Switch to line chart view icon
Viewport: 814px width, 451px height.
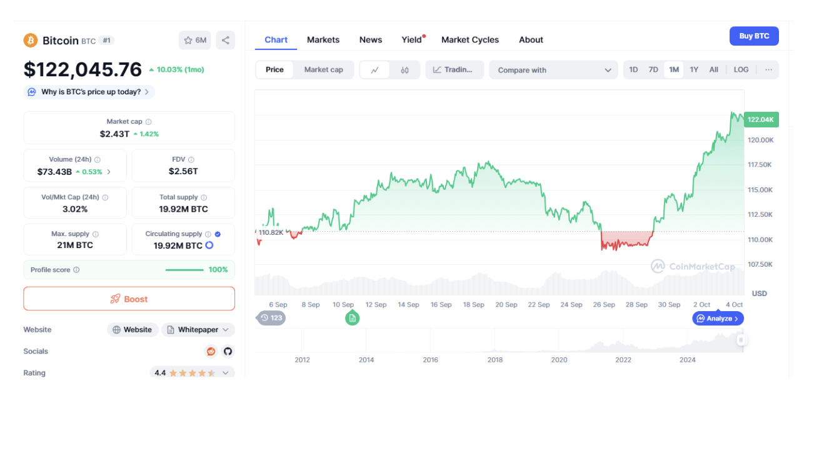(374, 70)
